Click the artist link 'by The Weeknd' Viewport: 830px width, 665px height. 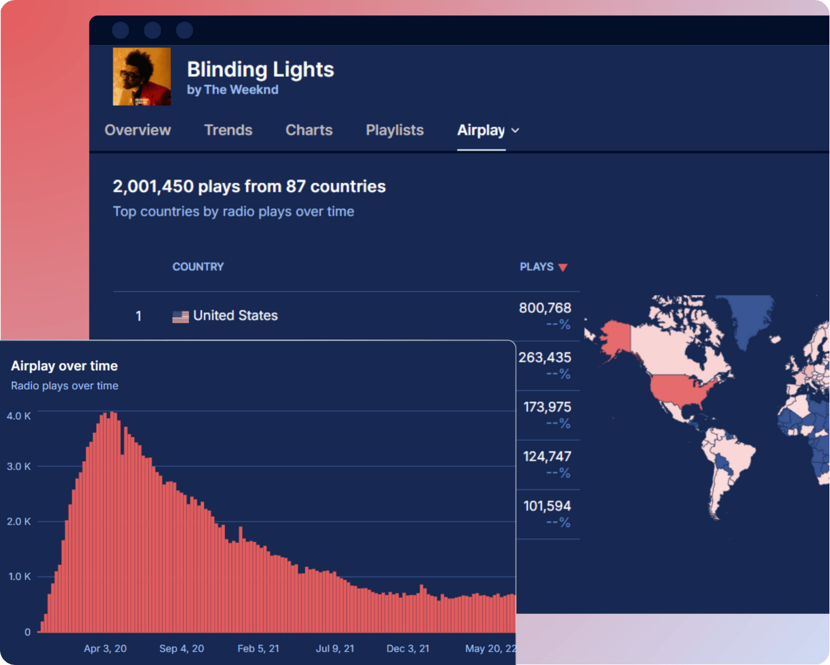click(x=232, y=90)
